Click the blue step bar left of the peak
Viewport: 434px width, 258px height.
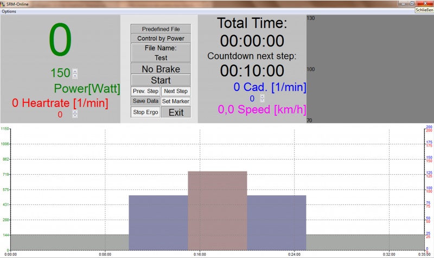coord(158,223)
